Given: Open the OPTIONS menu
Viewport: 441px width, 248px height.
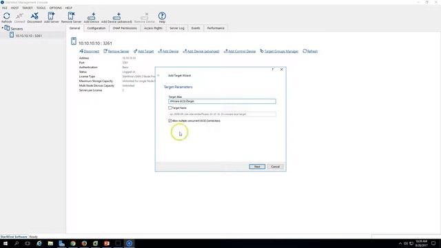Looking at the screenshot, I should pos(55,8).
